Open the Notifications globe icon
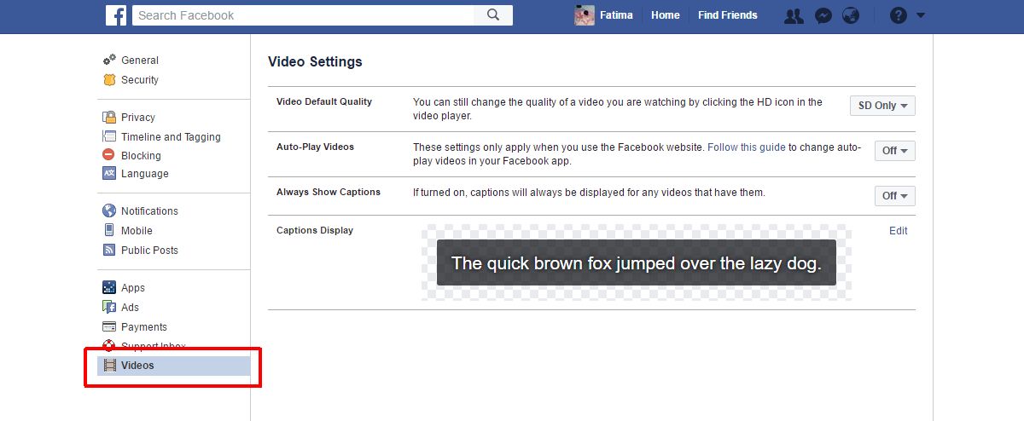 [x=850, y=15]
